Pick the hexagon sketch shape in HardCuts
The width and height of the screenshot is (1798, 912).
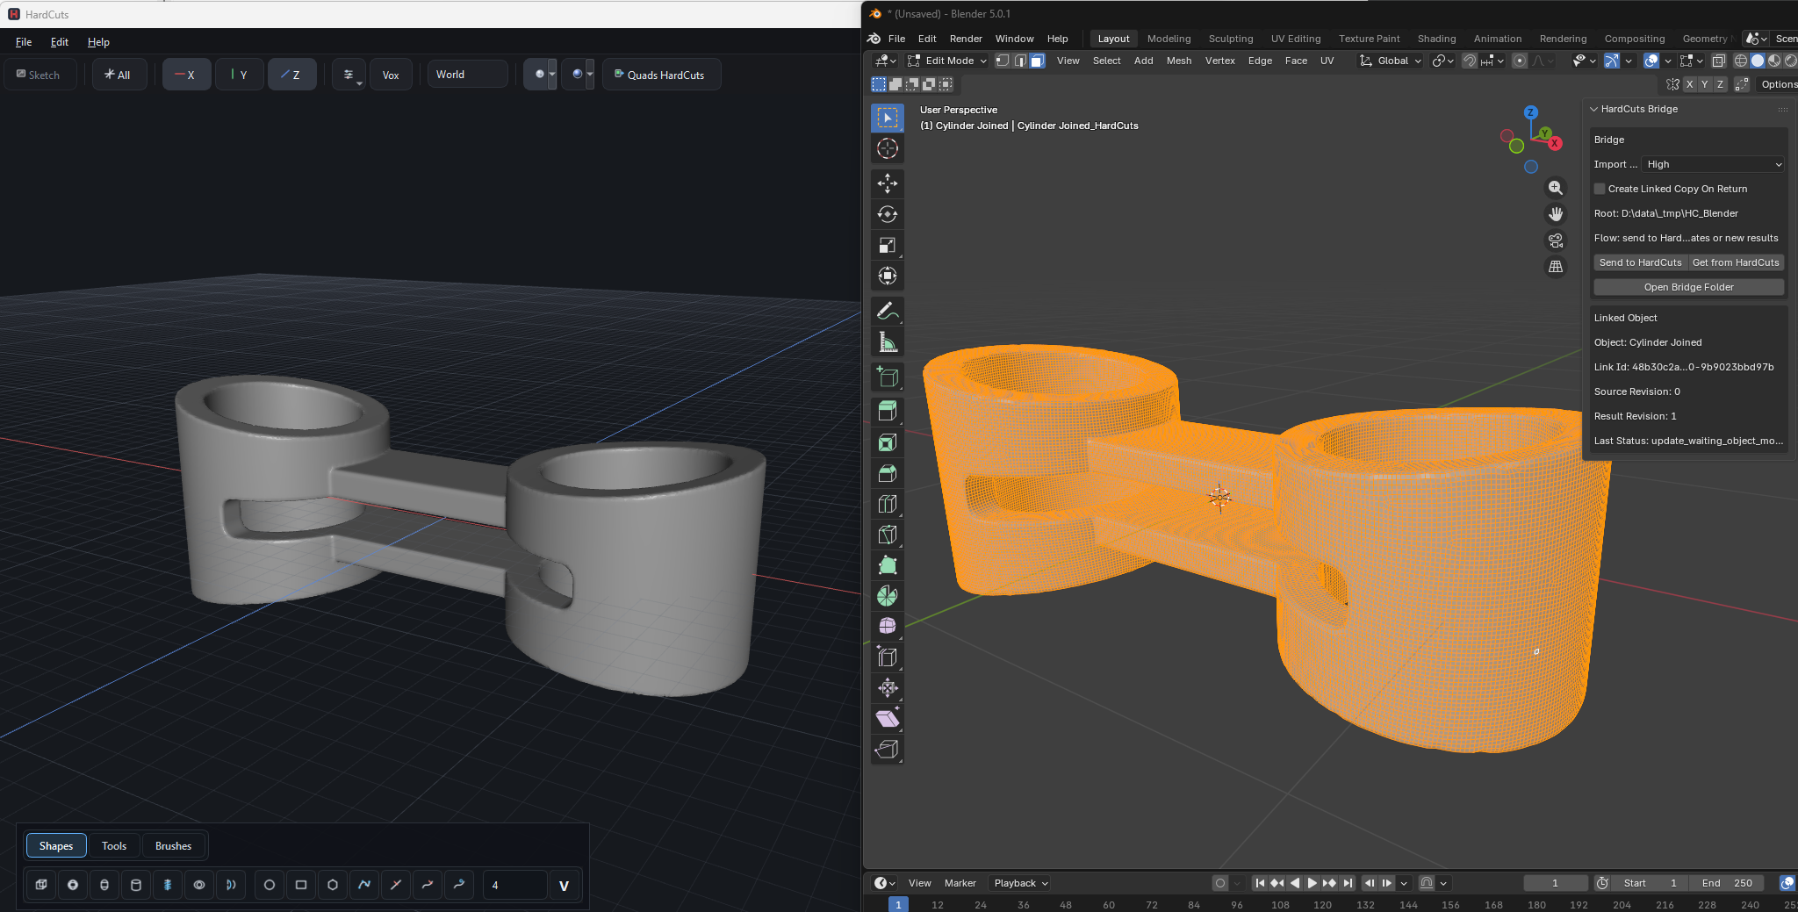(x=333, y=885)
